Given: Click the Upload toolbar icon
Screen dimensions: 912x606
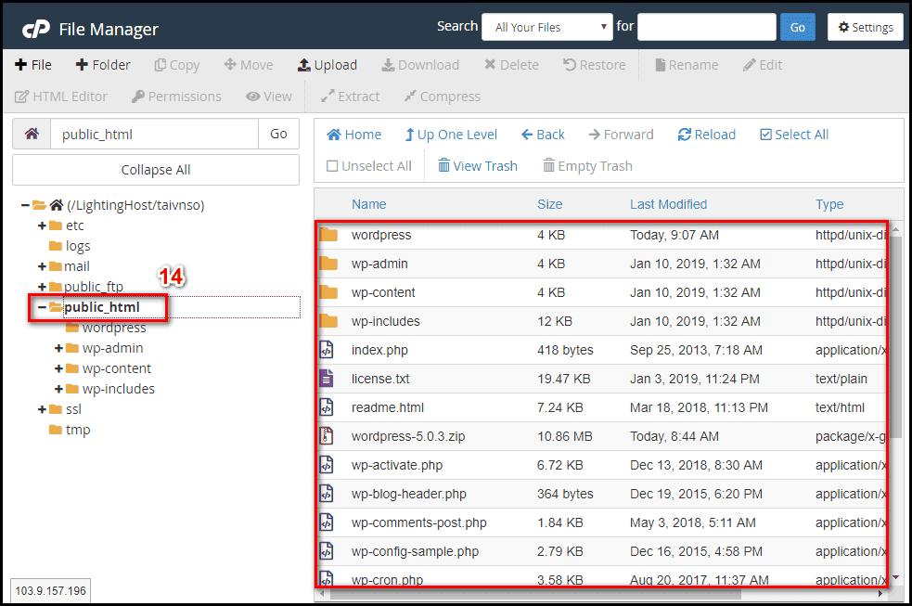Looking at the screenshot, I should point(304,65).
